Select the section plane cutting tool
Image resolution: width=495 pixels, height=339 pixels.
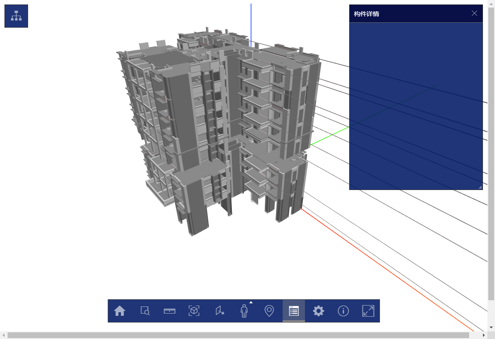tap(219, 311)
